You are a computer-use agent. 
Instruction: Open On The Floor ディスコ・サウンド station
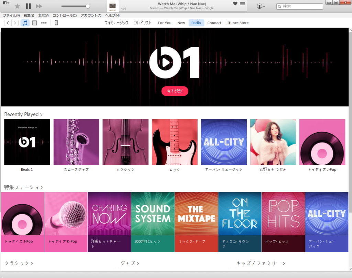pyautogui.click(x=240, y=222)
